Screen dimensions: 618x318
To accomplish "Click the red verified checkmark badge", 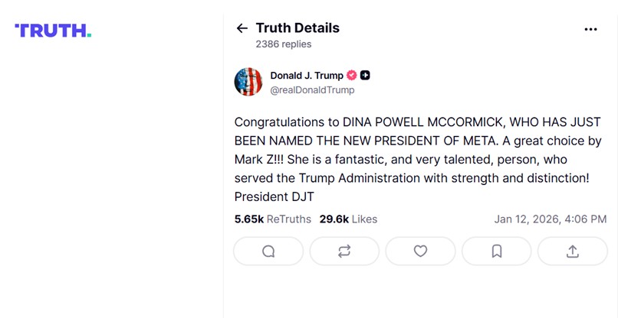I will [352, 76].
